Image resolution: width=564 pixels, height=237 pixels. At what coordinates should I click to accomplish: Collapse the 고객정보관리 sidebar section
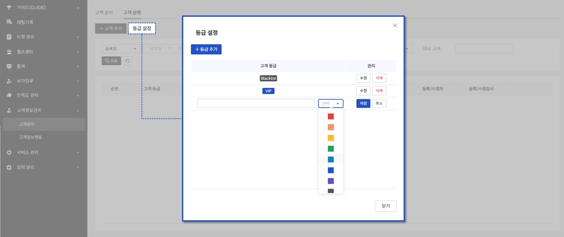[78, 110]
